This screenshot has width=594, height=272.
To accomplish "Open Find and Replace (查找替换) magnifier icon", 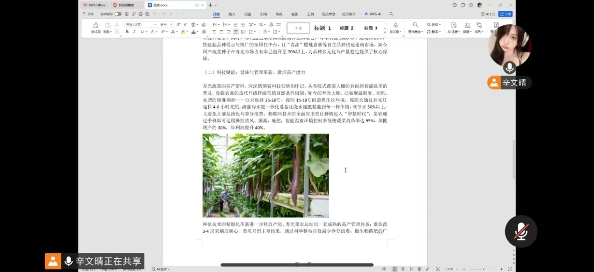I will pyautogui.click(x=415, y=25).
